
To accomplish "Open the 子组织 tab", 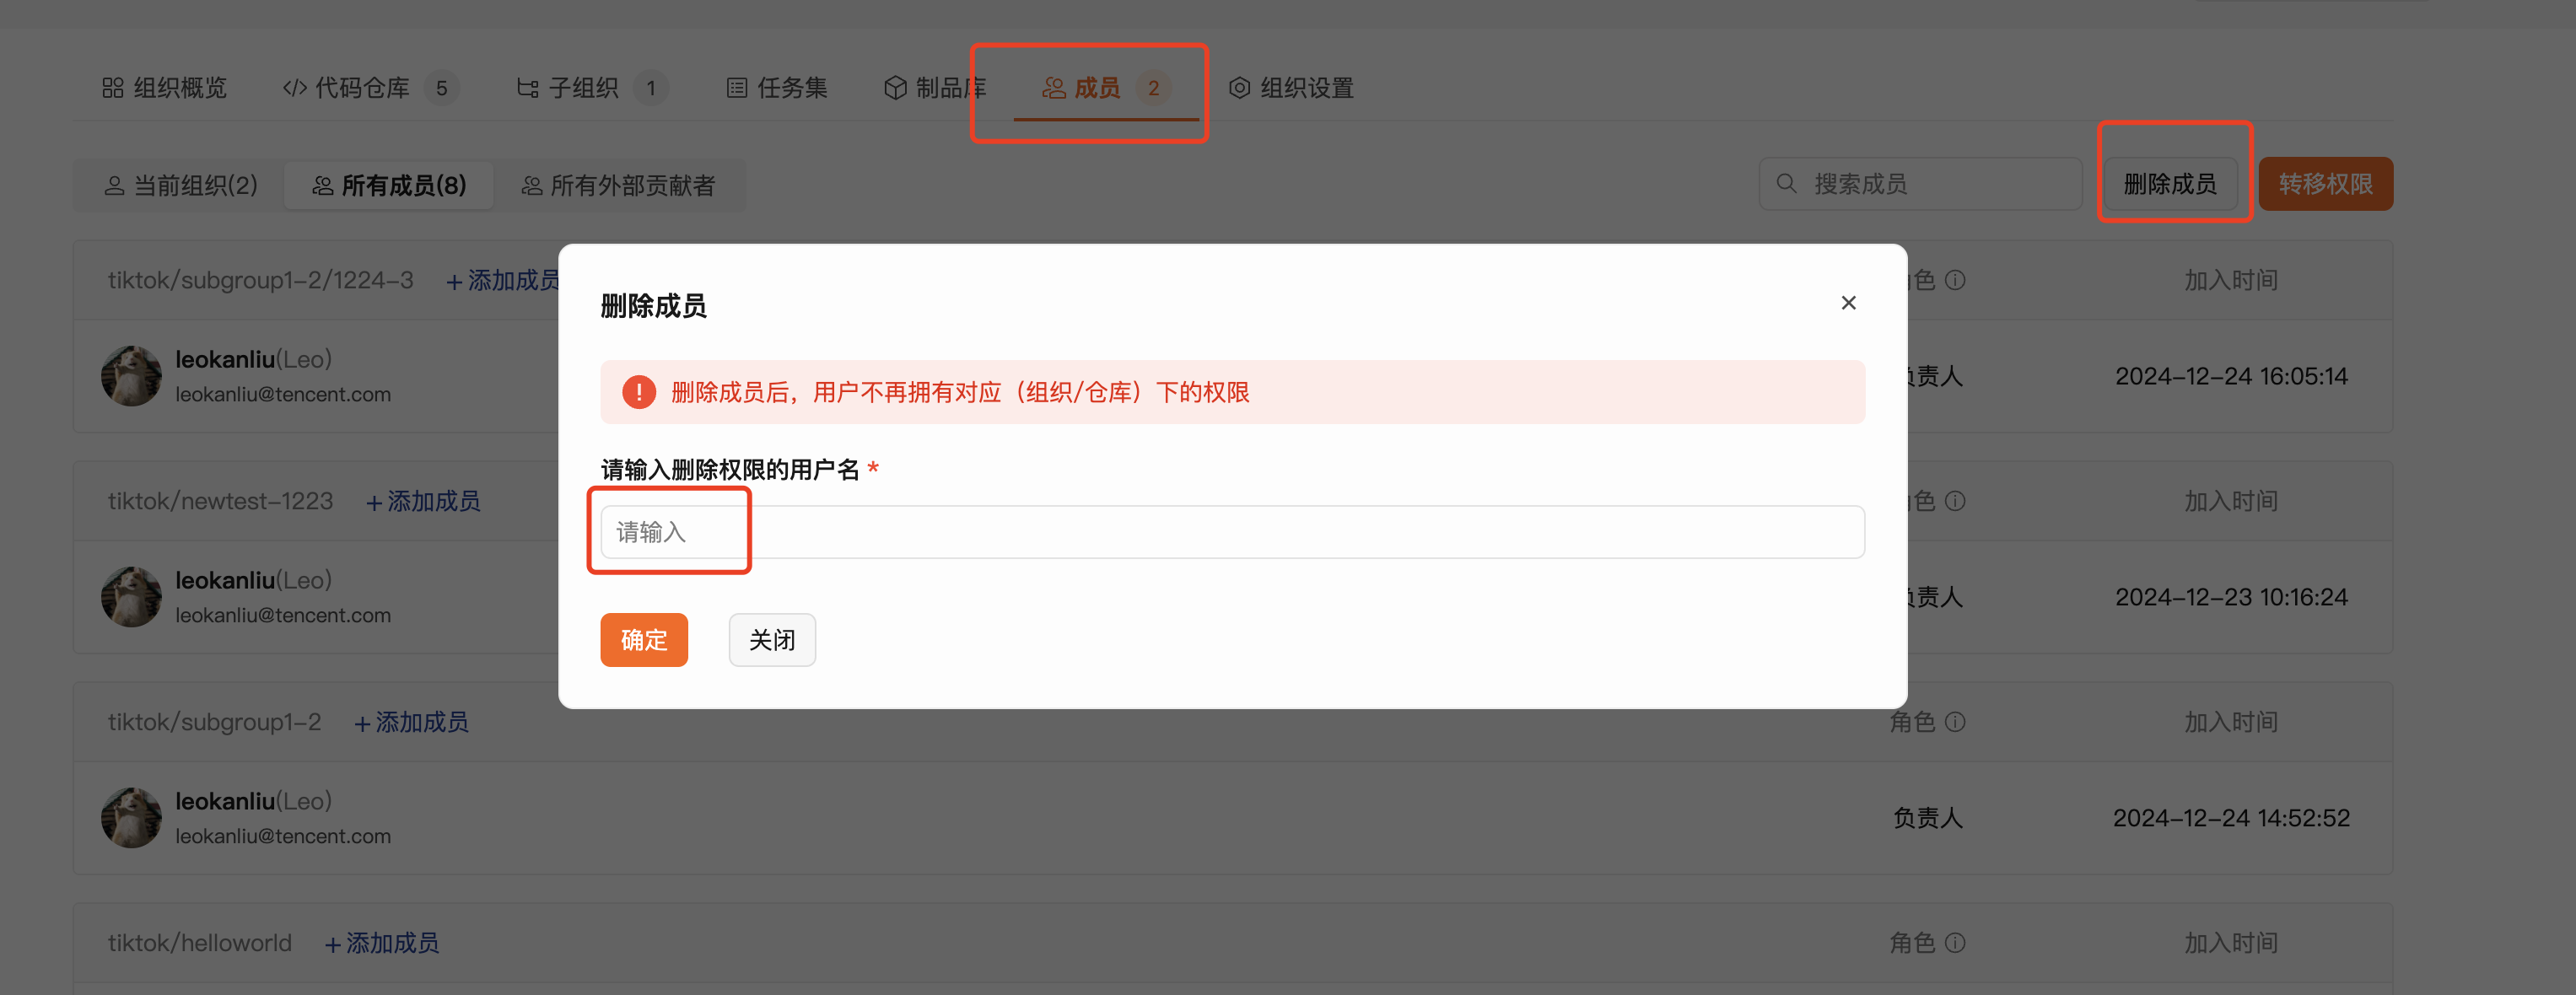I will (x=591, y=88).
